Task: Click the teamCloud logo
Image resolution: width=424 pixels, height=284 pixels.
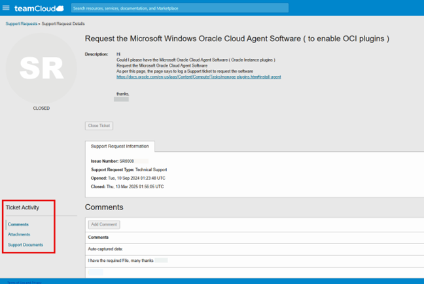Action: (39, 9)
